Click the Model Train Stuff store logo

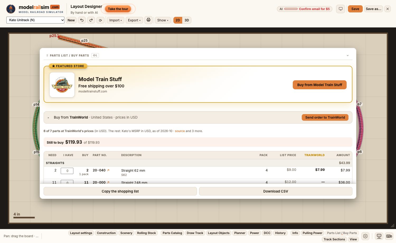pos(62,85)
